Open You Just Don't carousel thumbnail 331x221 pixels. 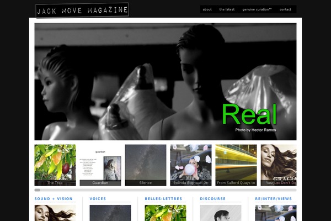pyautogui.click(x=279, y=165)
